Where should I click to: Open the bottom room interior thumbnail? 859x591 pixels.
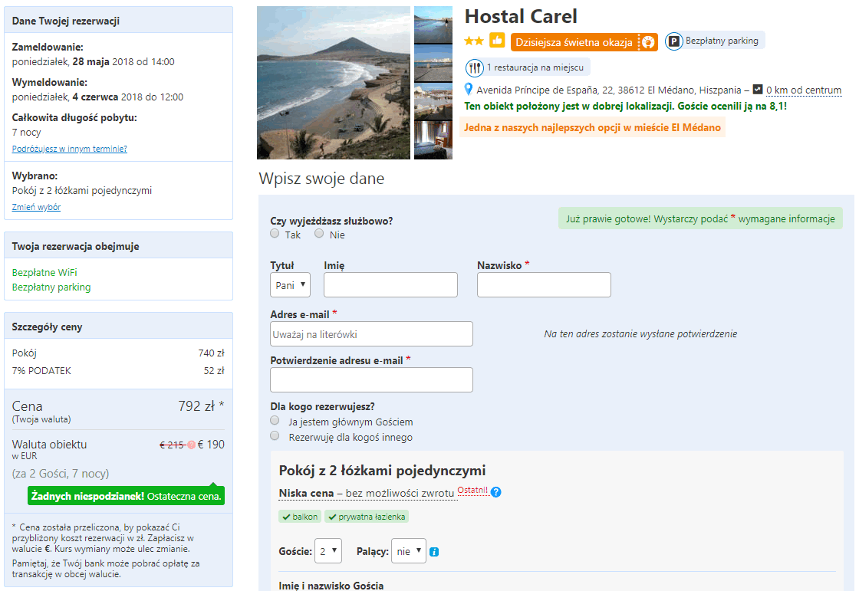[x=433, y=140]
